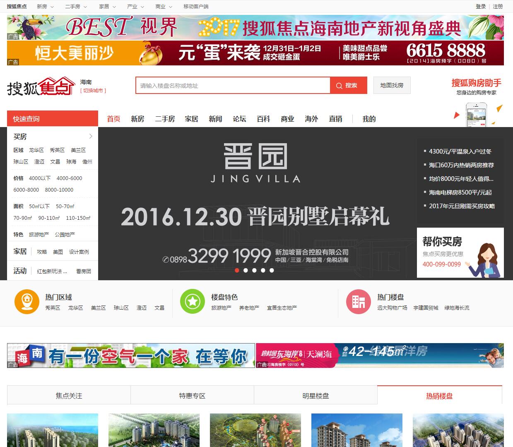Click 远大购物广场 hot property link
The image size is (513, 447).
coord(392,308)
